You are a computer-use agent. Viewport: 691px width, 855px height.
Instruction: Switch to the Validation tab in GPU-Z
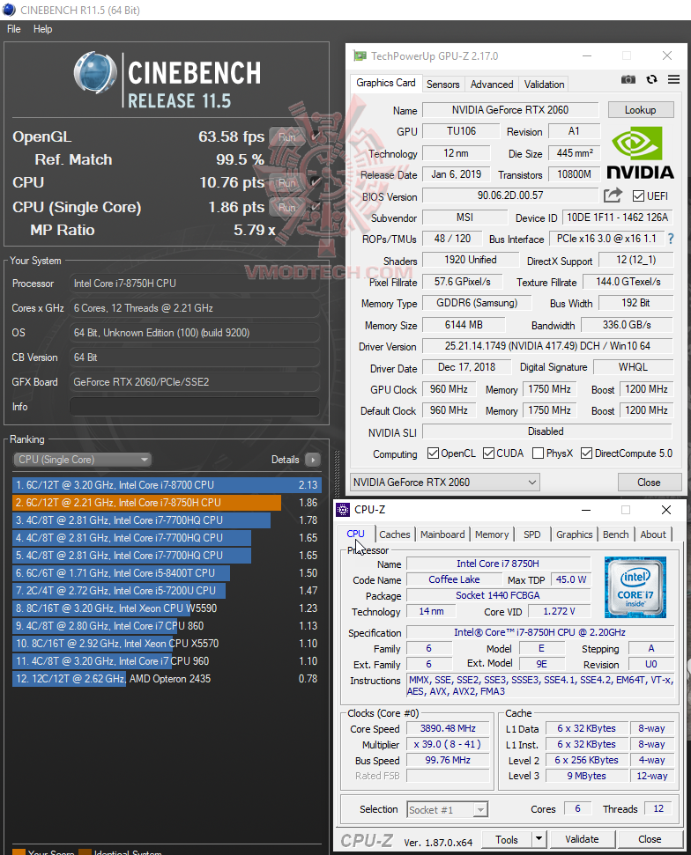click(544, 85)
